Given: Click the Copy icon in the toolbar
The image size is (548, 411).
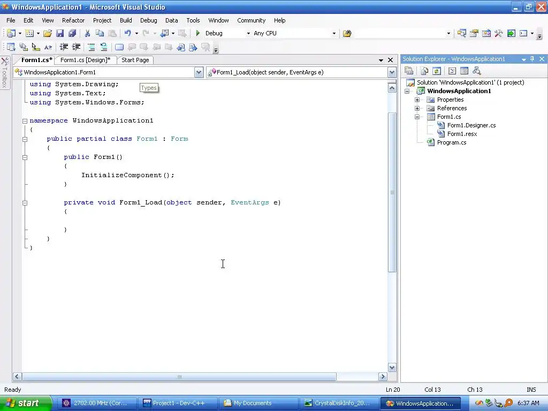Looking at the screenshot, I should 100,33.
